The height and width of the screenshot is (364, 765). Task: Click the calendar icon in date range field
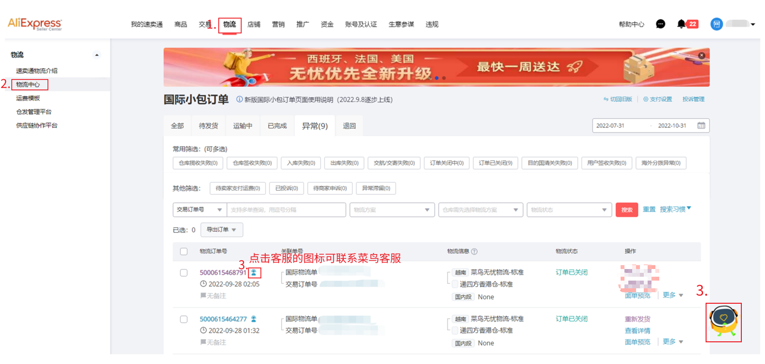pos(701,126)
